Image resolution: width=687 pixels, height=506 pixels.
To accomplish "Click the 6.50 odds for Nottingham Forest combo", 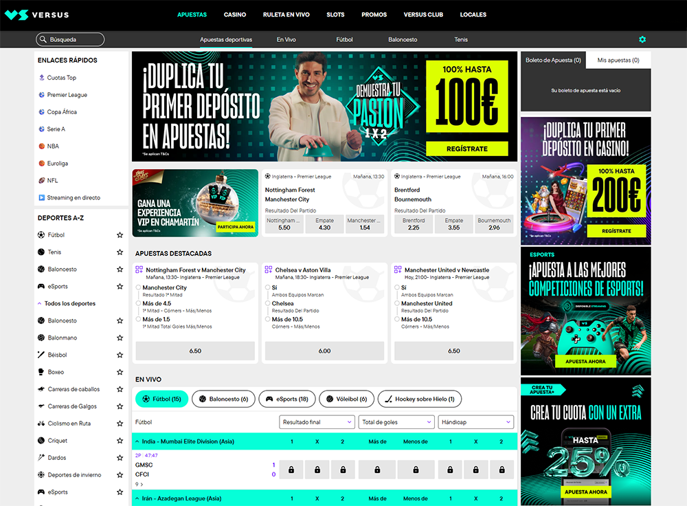I will tap(195, 351).
